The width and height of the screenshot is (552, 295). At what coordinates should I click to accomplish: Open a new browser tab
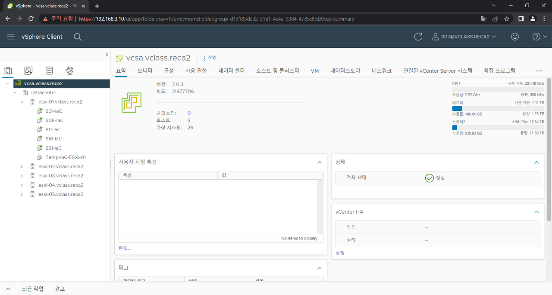[x=97, y=6]
